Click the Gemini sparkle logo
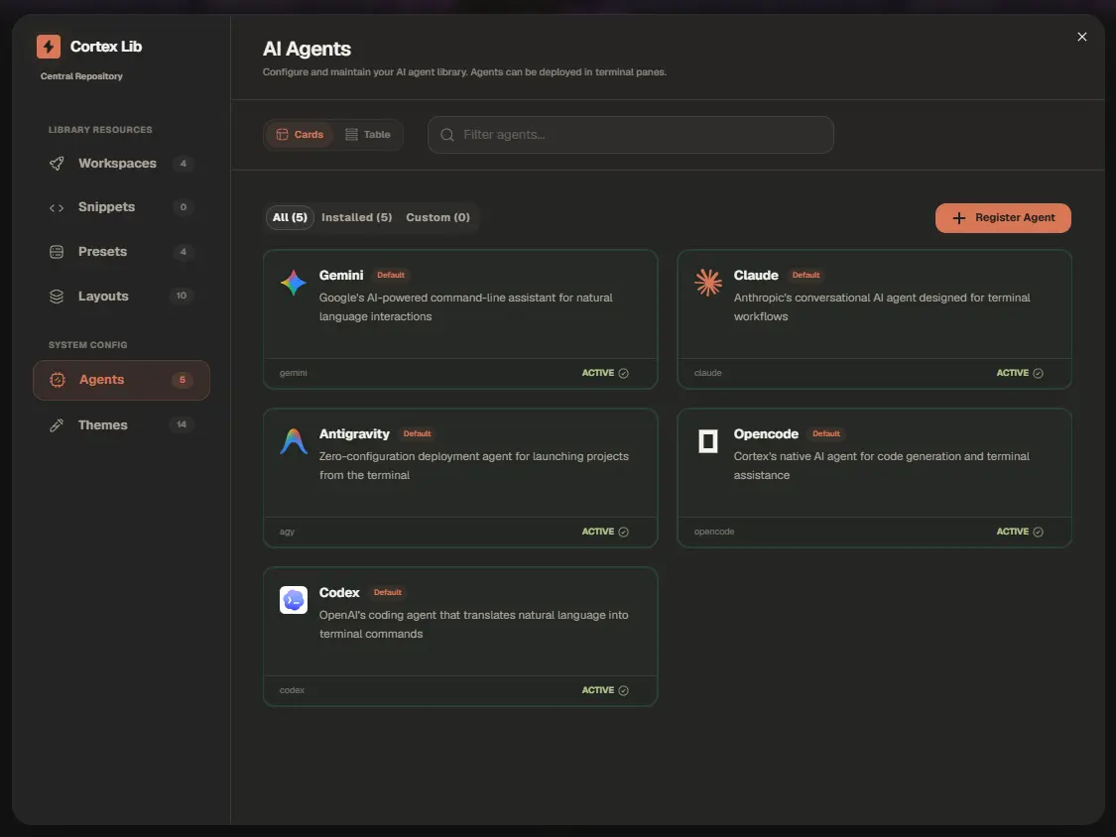The width and height of the screenshot is (1116, 837). click(x=294, y=283)
